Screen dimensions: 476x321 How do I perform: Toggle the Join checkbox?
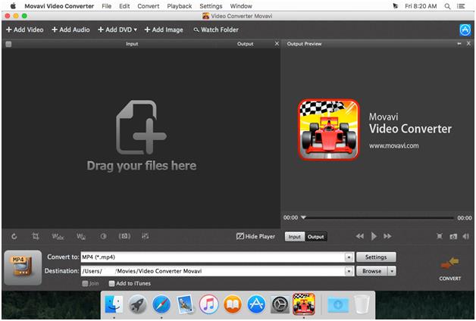85,283
